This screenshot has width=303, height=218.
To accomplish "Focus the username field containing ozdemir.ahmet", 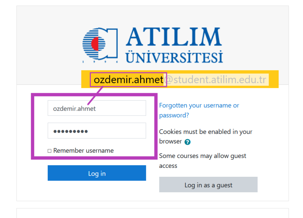I will (x=97, y=108).
